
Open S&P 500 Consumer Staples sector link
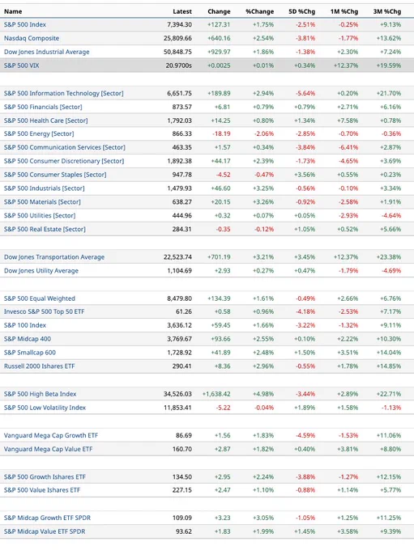55,175
